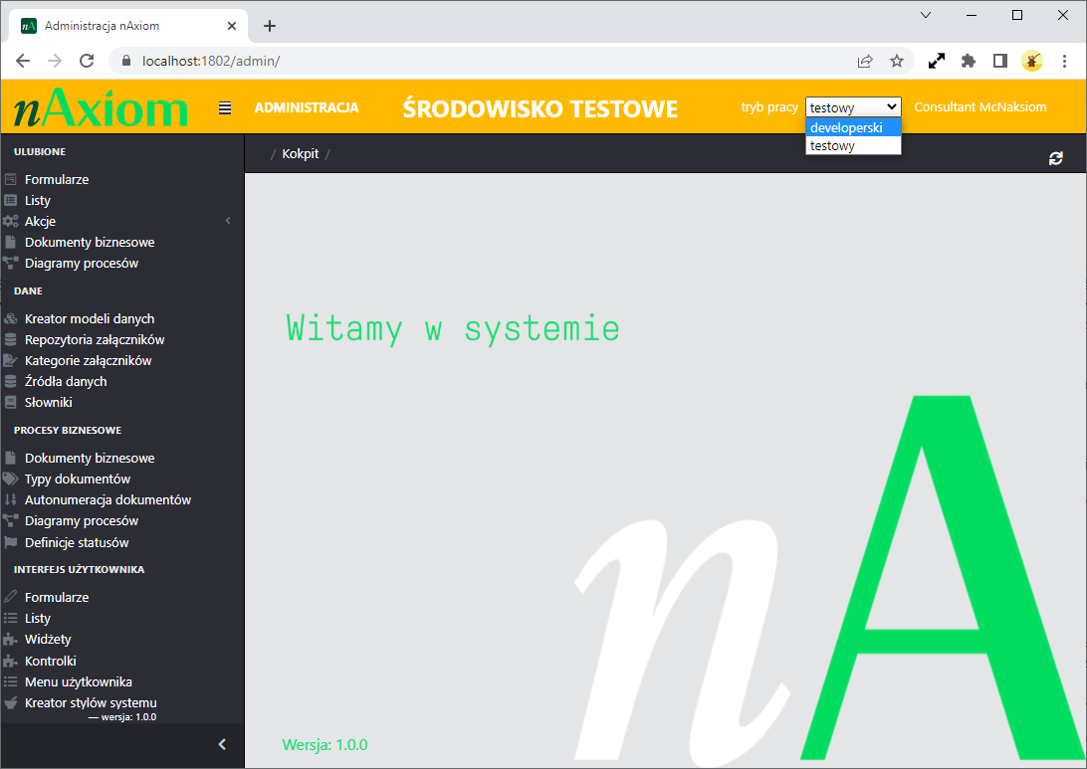Click the Kategorie załączników icon

pos(10,360)
